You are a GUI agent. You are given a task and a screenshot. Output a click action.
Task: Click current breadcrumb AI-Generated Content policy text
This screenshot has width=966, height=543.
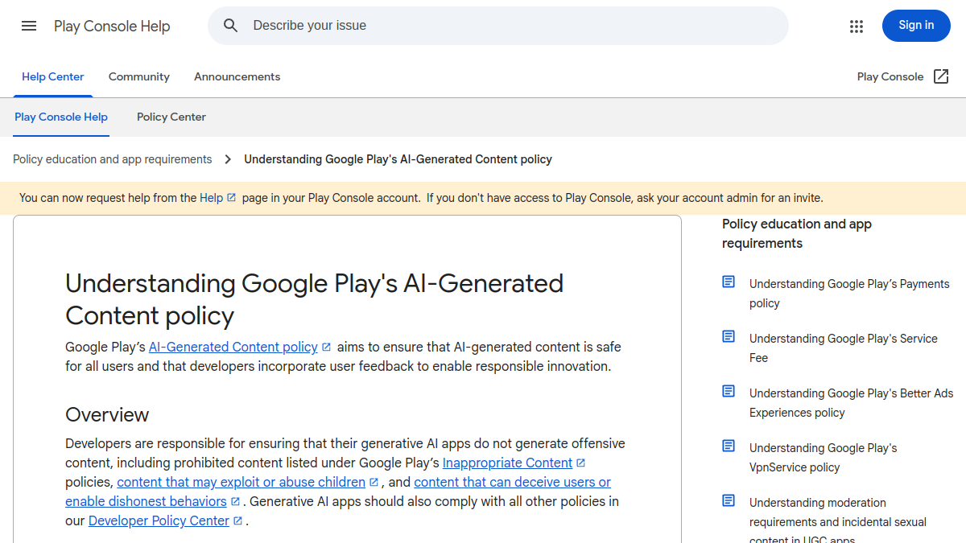pyautogui.click(x=398, y=159)
